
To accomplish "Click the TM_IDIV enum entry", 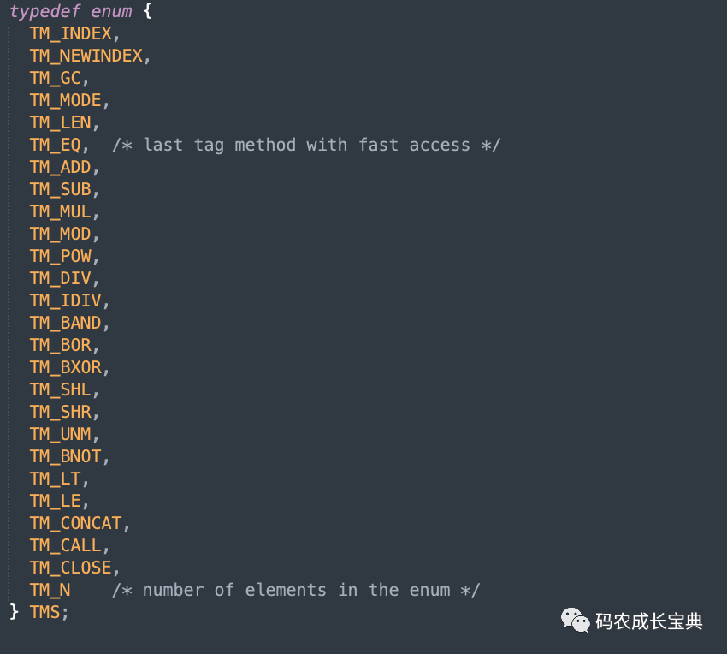I will coord(66,301).
